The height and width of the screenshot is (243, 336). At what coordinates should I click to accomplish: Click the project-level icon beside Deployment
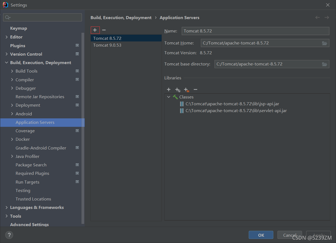tap(77, 105)
